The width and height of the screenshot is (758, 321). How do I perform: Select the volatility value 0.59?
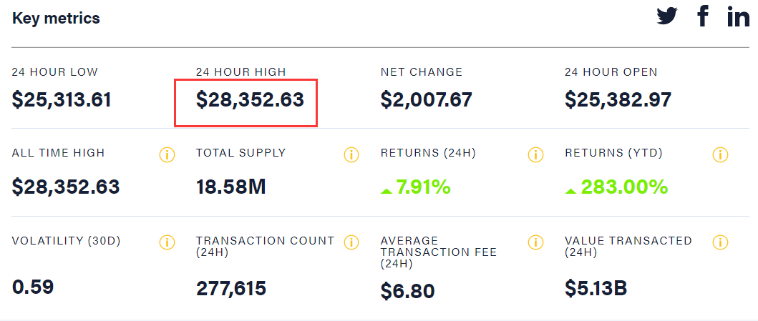tap(33, 287)
